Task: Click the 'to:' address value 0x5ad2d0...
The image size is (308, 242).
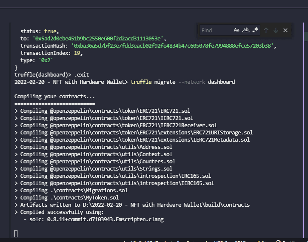Action: coord(98,39)
